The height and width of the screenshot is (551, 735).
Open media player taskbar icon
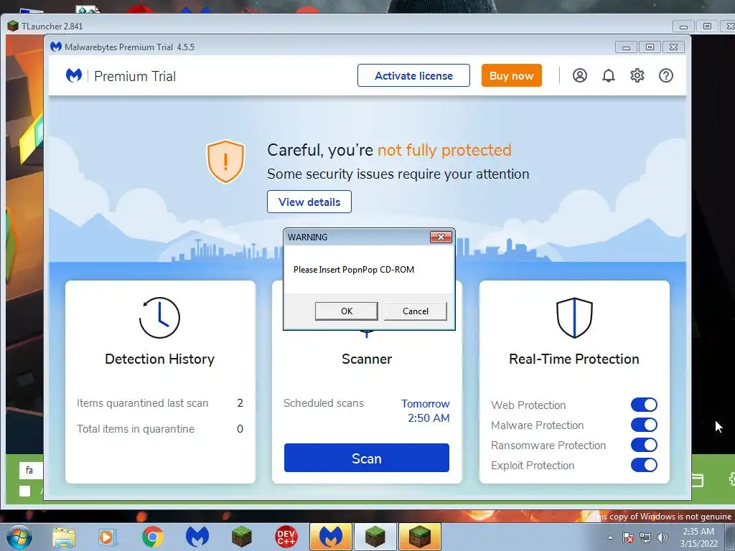[x=106, y=537]
